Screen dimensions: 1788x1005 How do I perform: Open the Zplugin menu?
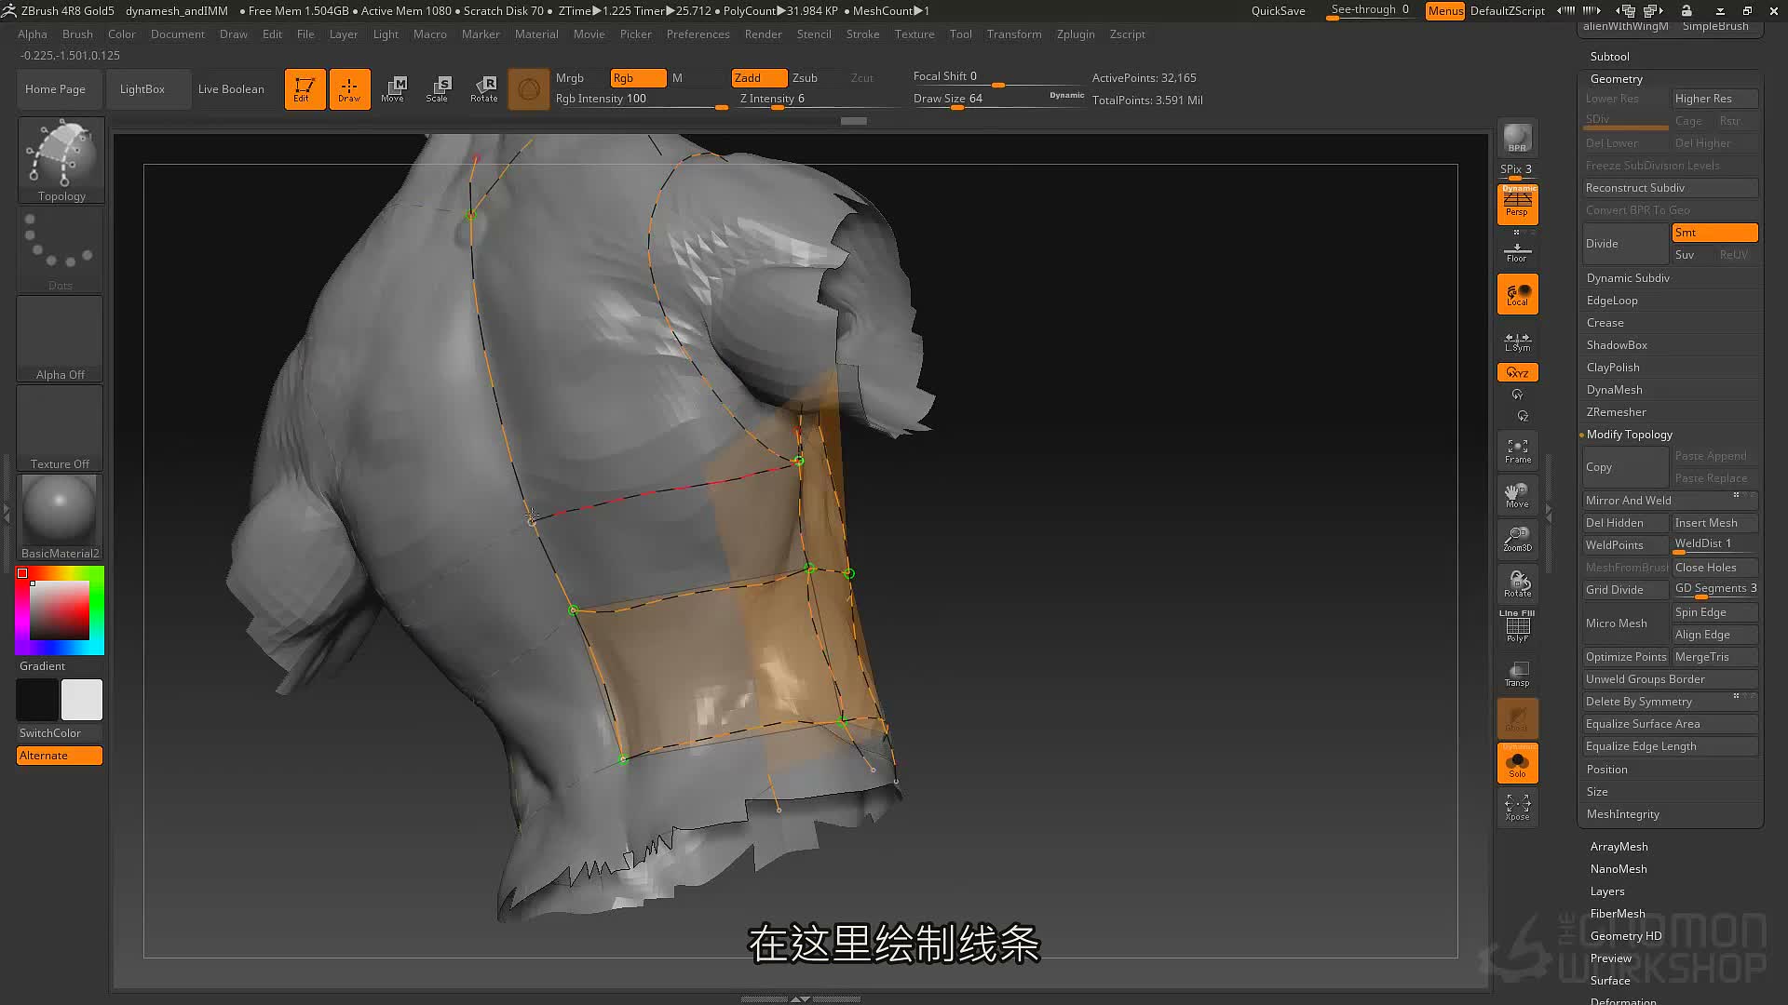click(x=1076, y=34)
